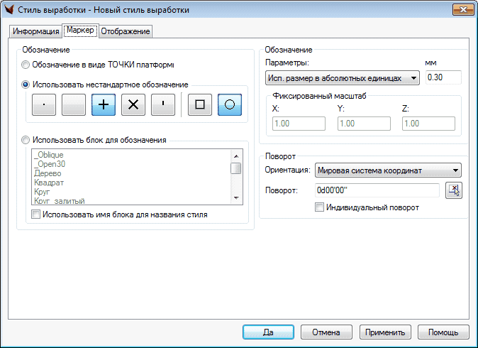Viewport: 478px width, 348px height.
Task: Click the 'Отмена' button
Action: tap(326, 332)
